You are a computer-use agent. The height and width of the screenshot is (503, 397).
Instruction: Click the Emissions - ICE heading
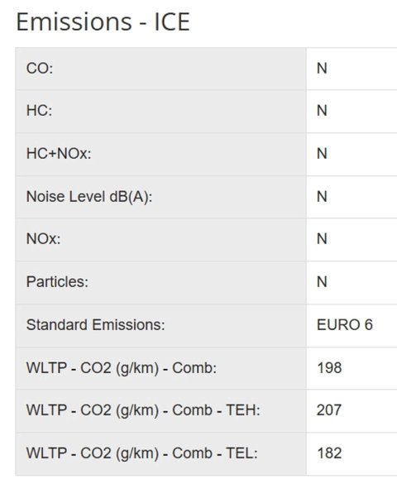(103, 22)
